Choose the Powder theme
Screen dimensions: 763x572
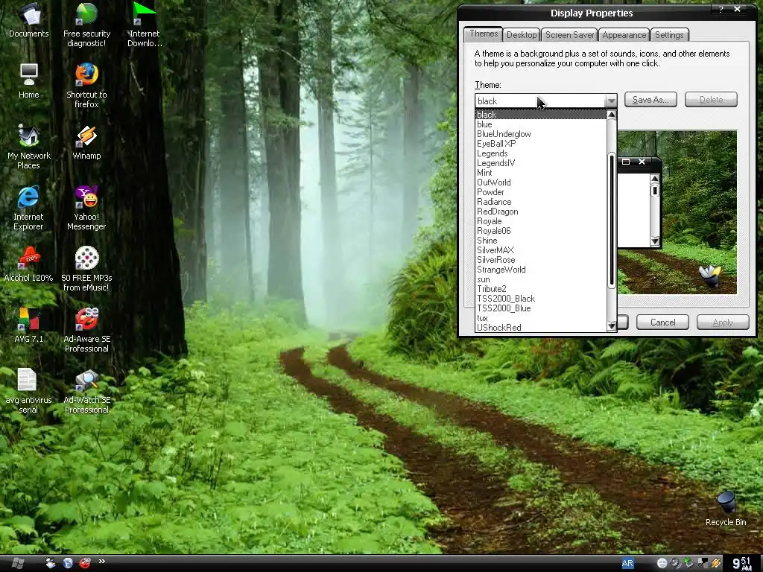pos(541,192)
